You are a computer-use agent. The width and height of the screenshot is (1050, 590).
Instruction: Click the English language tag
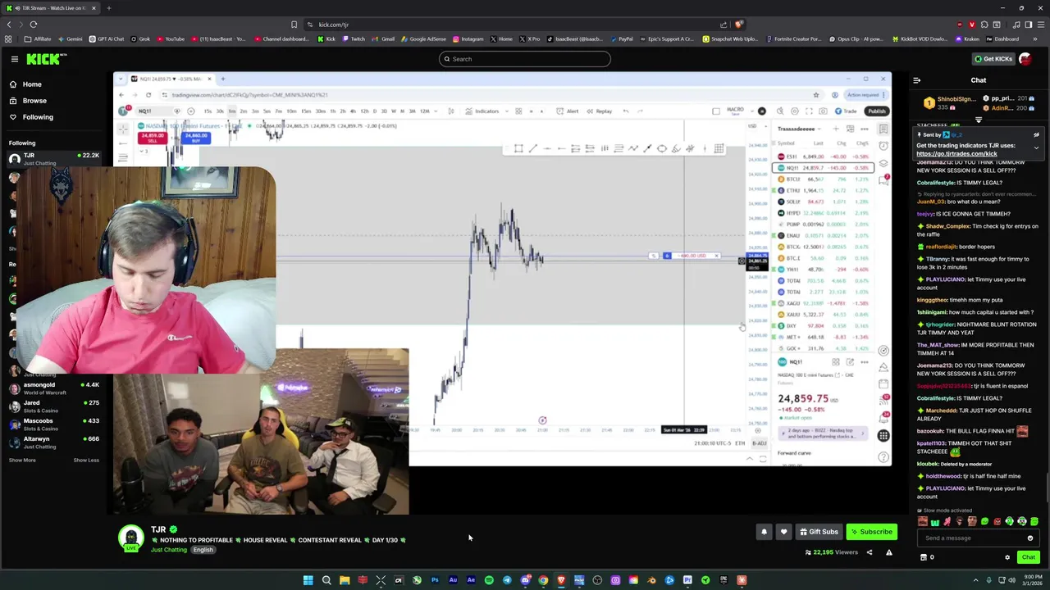click(x=203, y=550)
